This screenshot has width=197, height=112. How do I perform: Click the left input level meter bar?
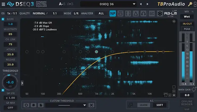tap(183, 58)
